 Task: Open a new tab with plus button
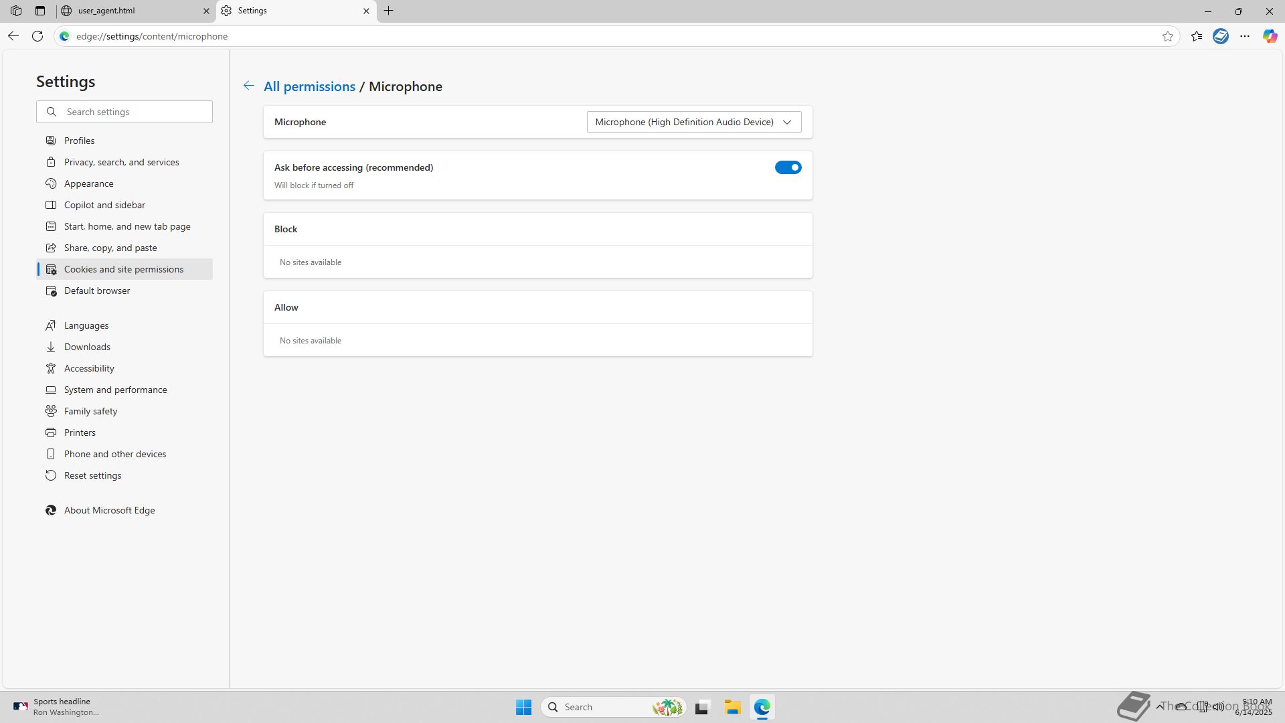(x=388, y=11)
